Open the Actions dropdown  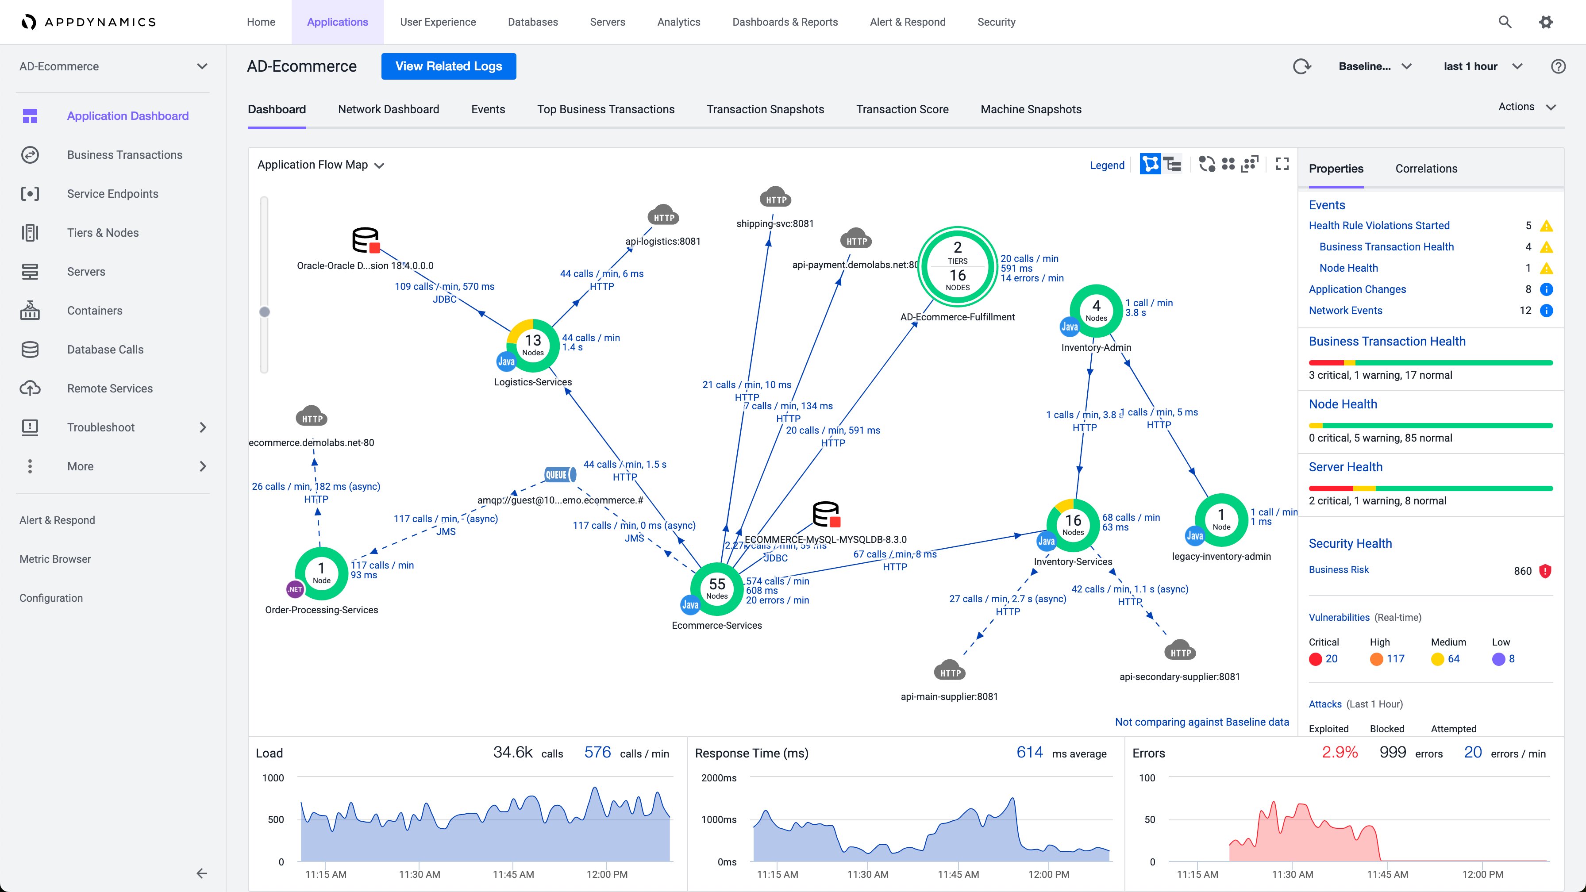tap(1527, 107)
